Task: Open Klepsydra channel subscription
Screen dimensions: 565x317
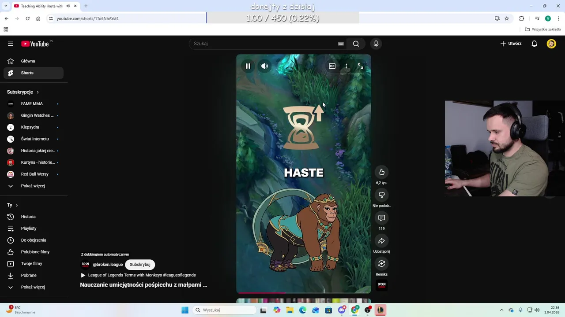Action: 34,127
